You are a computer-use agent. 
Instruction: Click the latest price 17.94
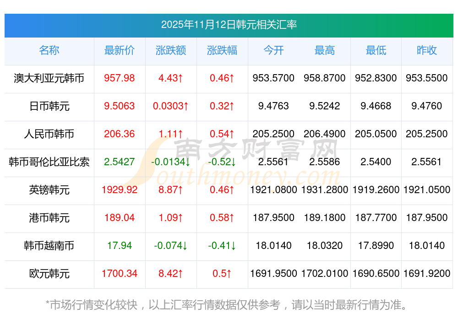[x=120, y=245]
